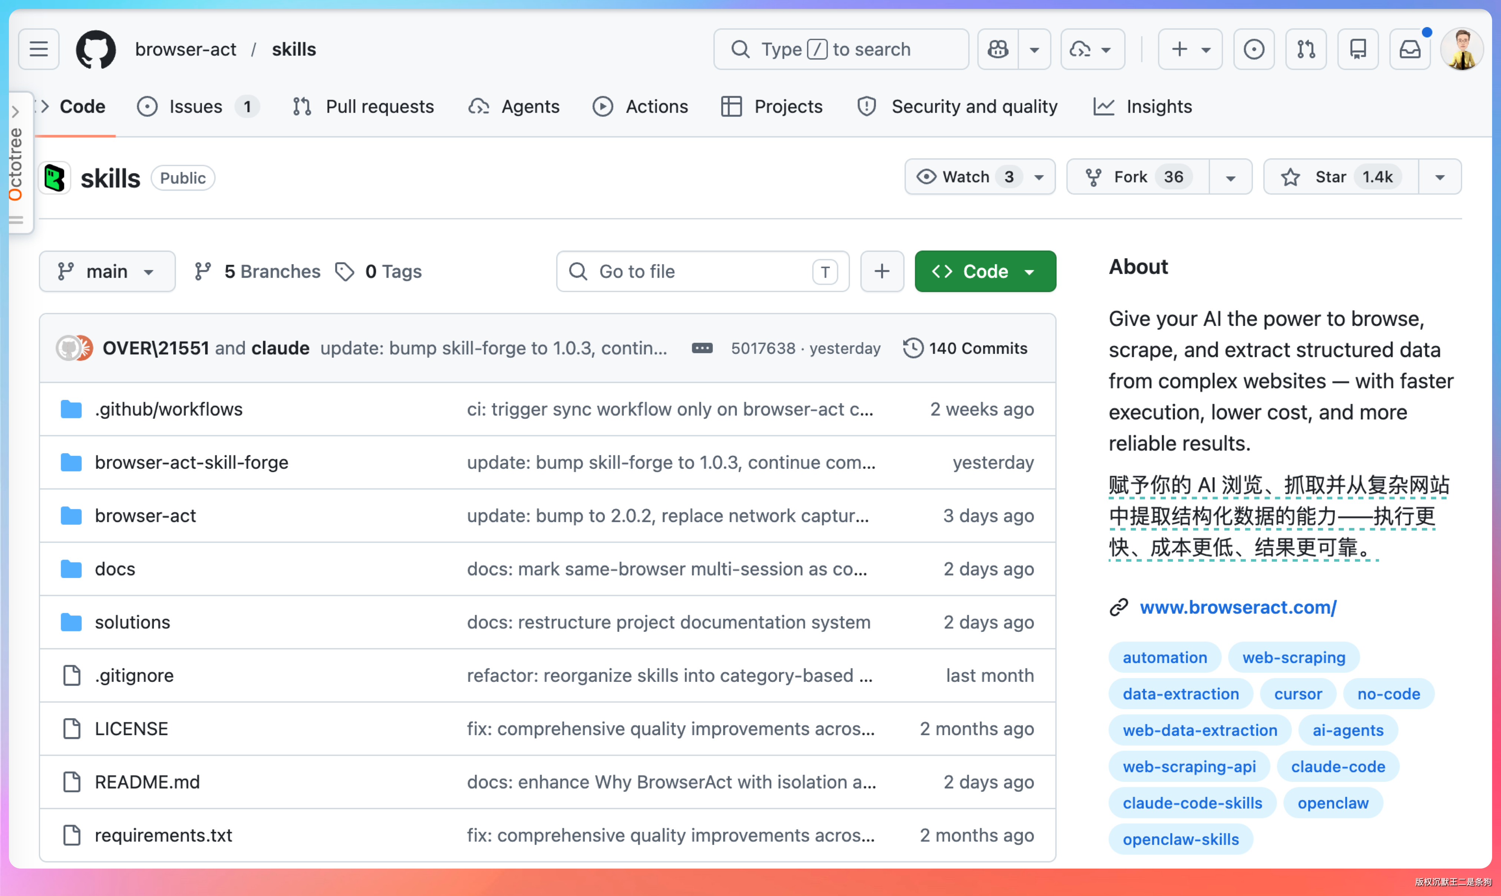The width and height of the screenshot is (1501, 896).
Task: Open the Star lists dropdown arrow
Action: click(x=1440, y=177)
